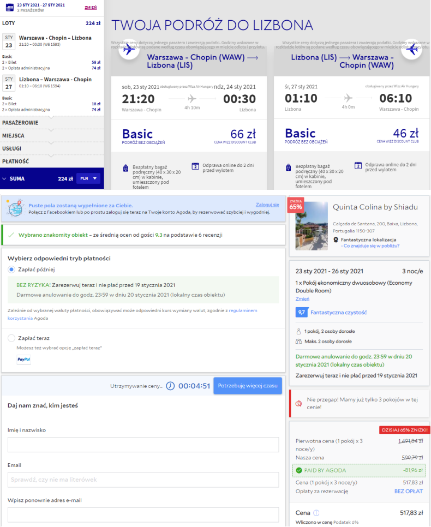431x527 pixels.
Task: Click the ZMIEŃ link to change dates
Action: pos(91,8)
